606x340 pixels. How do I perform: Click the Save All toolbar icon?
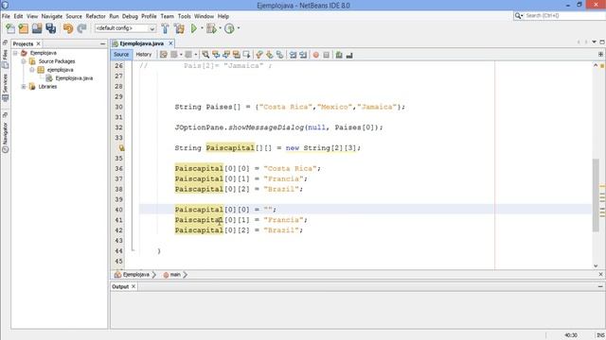point(50,28)
